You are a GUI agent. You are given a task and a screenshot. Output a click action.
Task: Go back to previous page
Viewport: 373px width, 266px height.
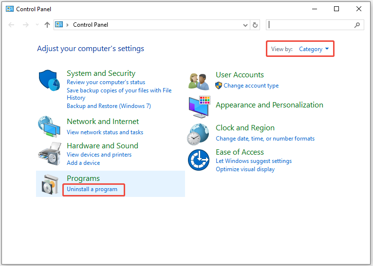(11, 25)
